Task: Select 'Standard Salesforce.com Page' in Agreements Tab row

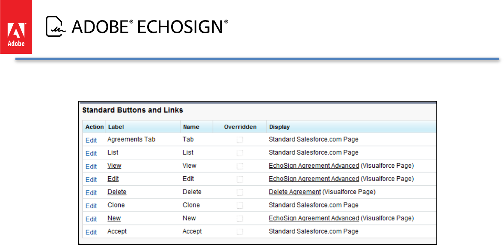Action: click(x=313, y=140)
